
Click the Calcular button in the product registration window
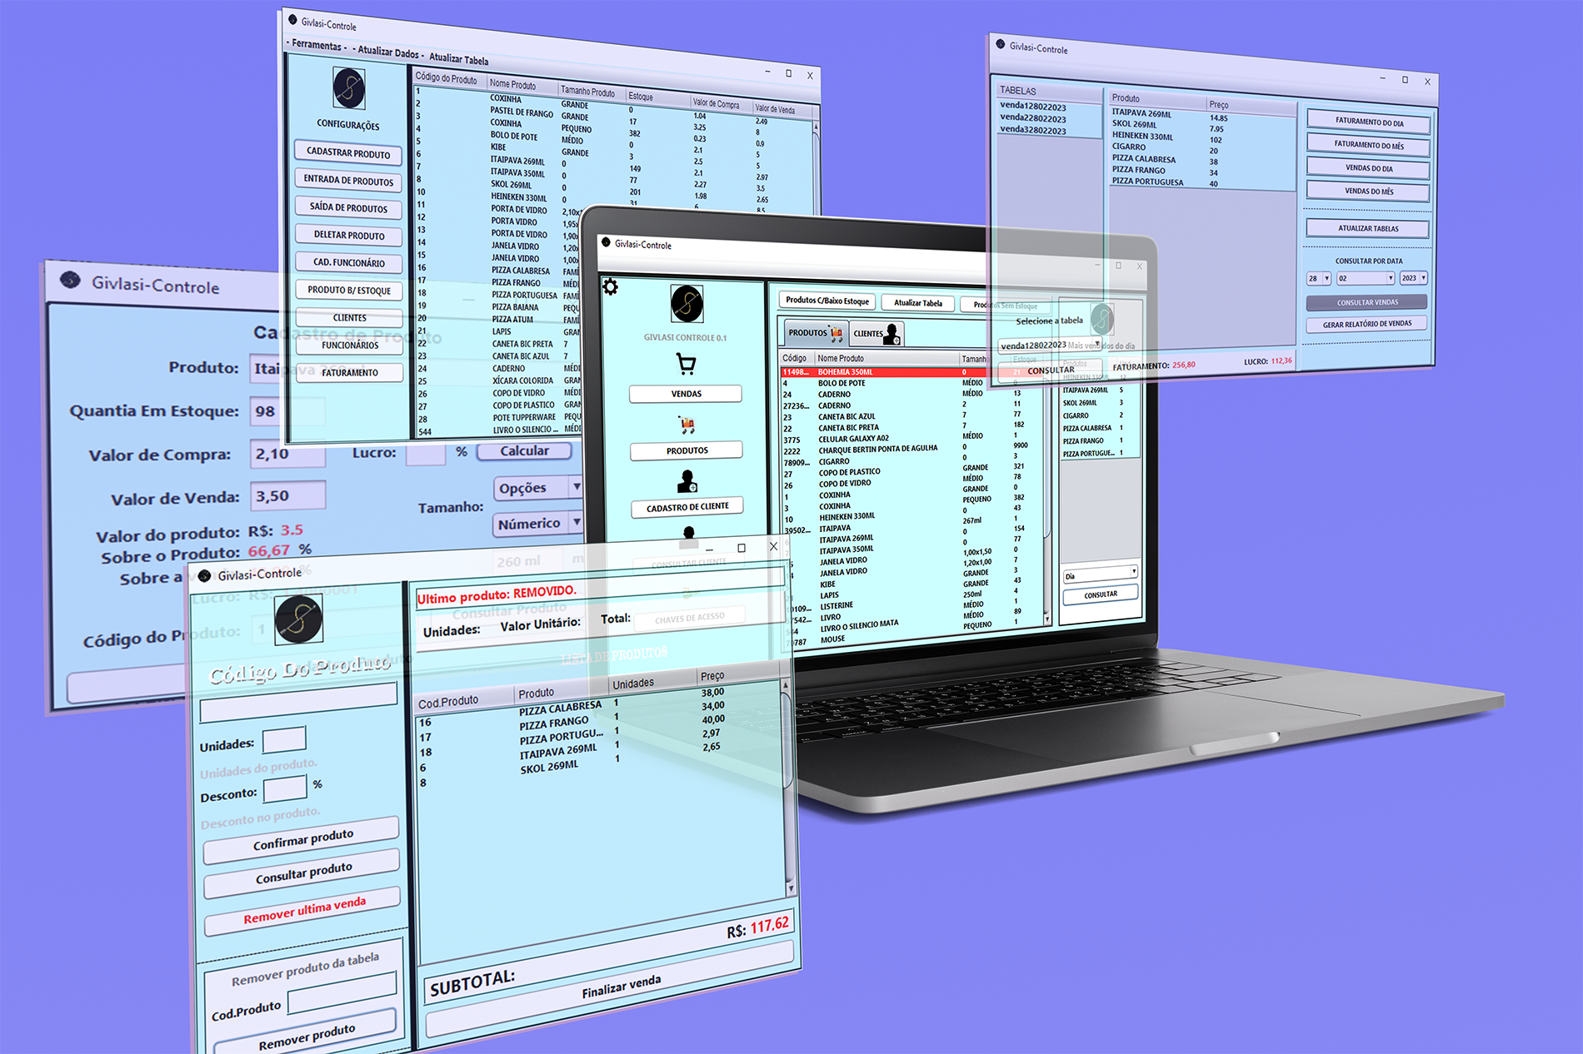tap(524, 451)
